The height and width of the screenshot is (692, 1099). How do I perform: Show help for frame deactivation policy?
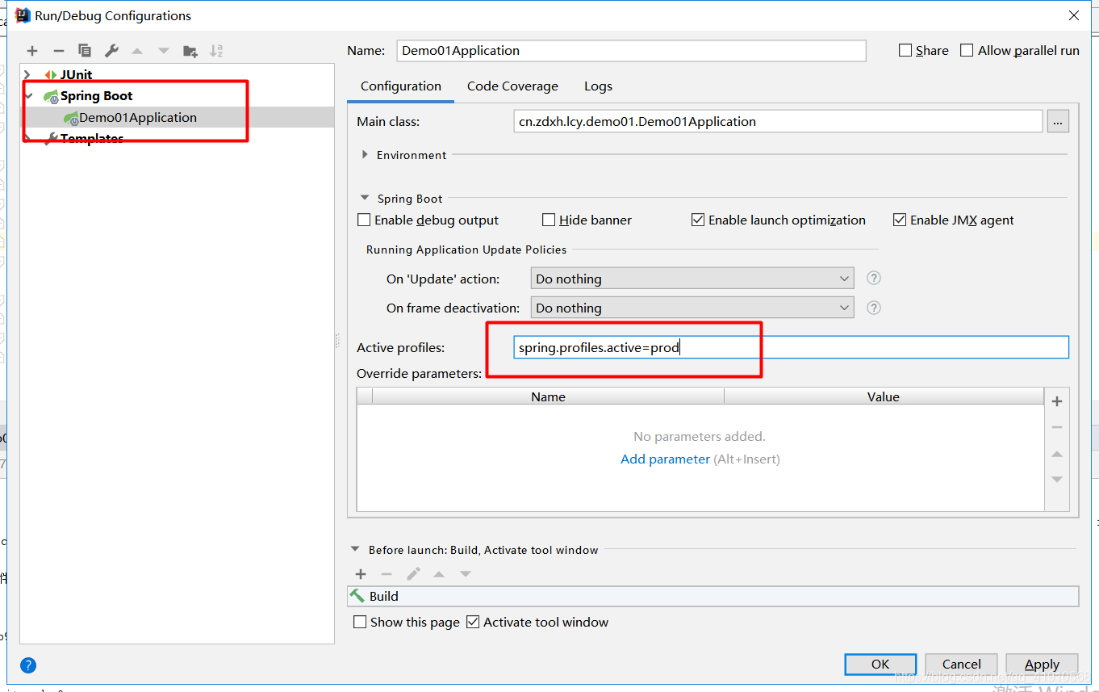pos(873,307)
